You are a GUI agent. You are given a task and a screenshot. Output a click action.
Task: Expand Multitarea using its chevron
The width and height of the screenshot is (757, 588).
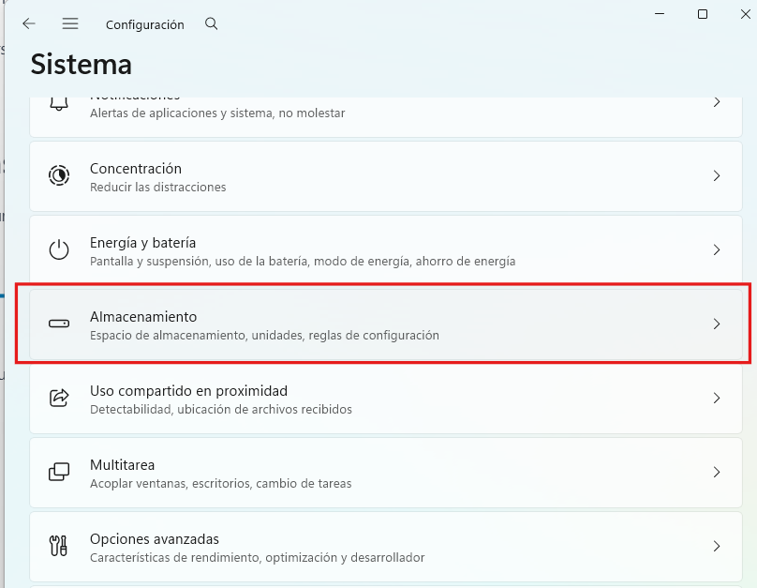click(717, 472)
